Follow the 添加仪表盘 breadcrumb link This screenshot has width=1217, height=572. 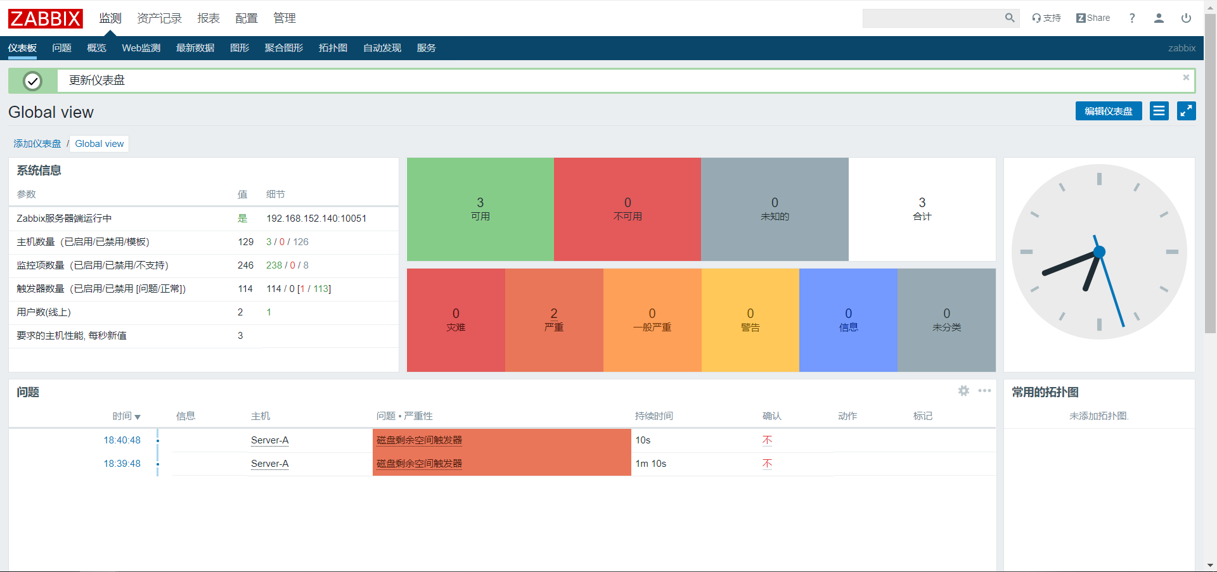[x=37, y=144]
